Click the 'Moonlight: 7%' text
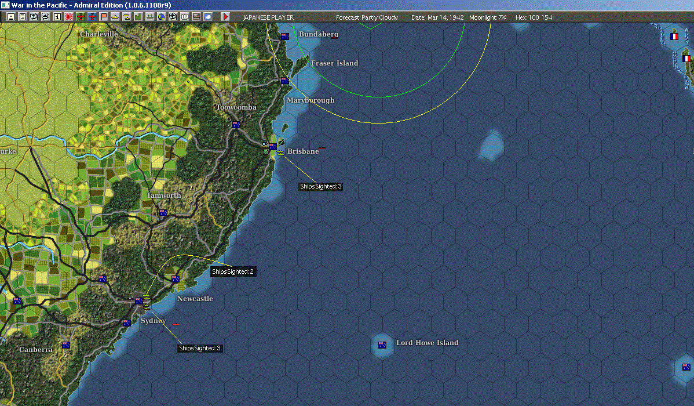 (487, 17)
